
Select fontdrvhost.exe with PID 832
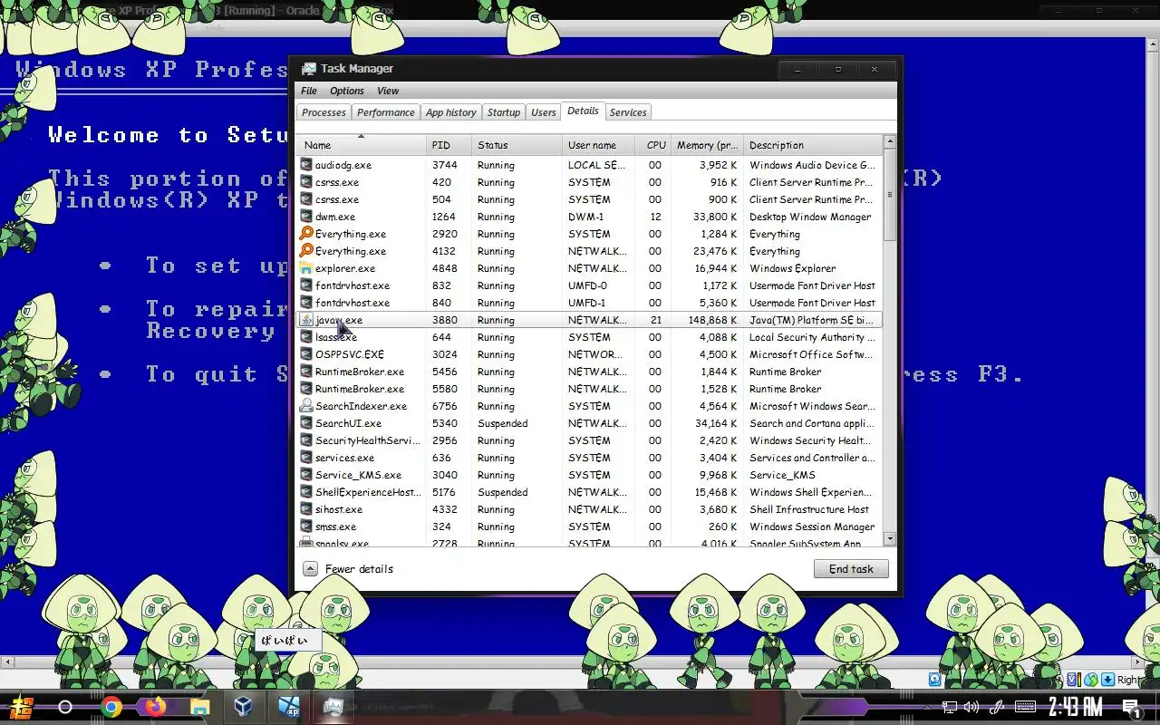pos(589,285)
